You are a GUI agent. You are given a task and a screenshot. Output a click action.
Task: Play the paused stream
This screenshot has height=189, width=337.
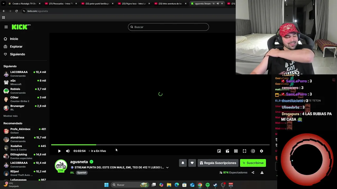[59, 151]
